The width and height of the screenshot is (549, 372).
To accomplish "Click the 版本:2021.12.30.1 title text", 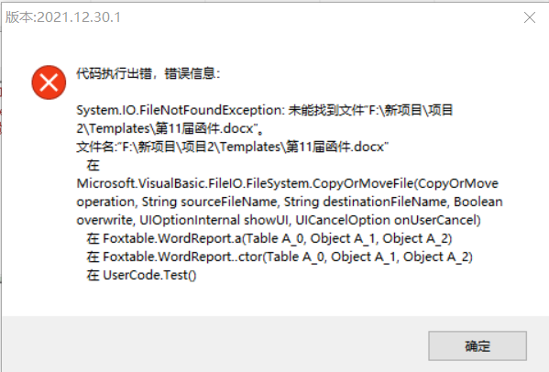I will tap(63, 17).
